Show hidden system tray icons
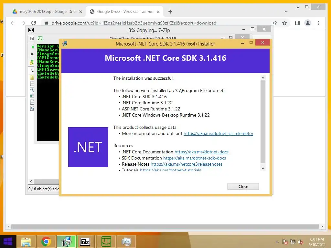The height and width of the screenshot is (248, 331). point(277,242)
